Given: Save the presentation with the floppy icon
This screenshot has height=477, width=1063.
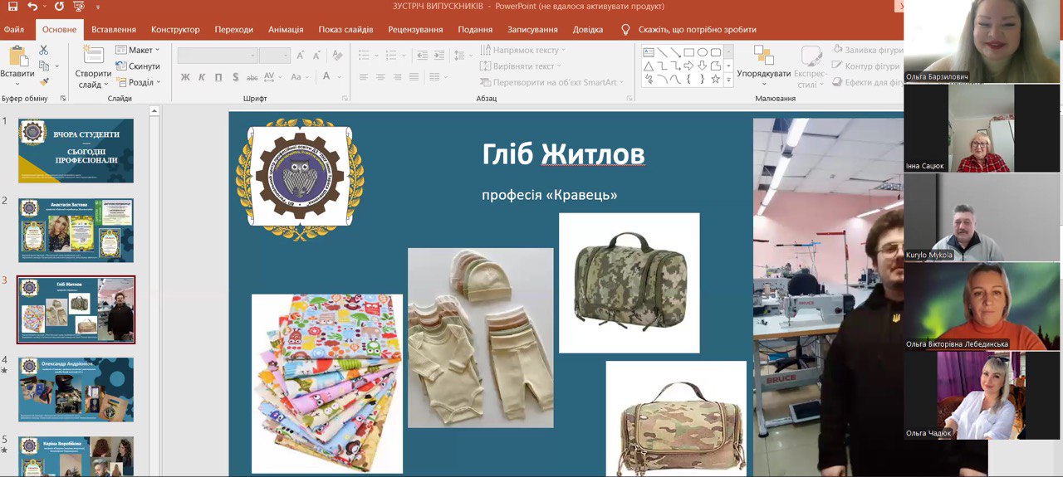Looking at the screenshot, I should (12, 6).
